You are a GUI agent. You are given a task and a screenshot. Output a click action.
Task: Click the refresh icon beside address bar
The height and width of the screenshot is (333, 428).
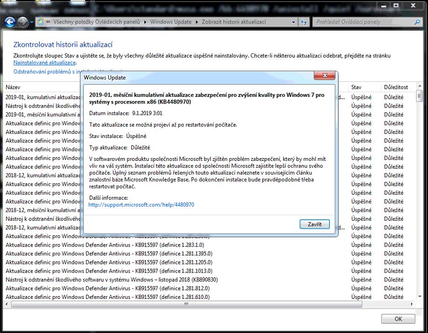[304, 22]
